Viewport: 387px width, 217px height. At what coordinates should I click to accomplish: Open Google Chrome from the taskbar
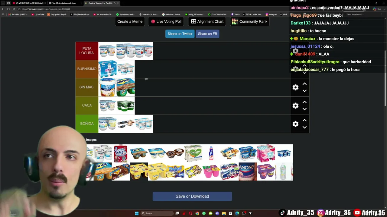click(197, 213)
